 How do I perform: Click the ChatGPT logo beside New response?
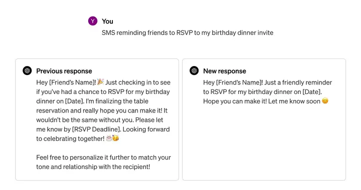point(194,70)
